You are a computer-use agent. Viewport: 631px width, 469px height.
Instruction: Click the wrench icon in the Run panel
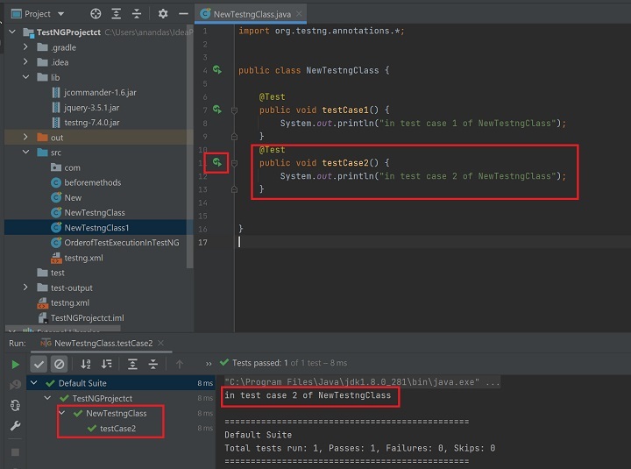15,426
